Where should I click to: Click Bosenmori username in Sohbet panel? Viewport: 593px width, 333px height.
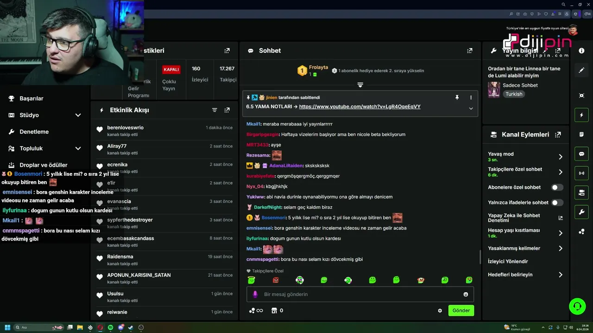tap(274, 218)
